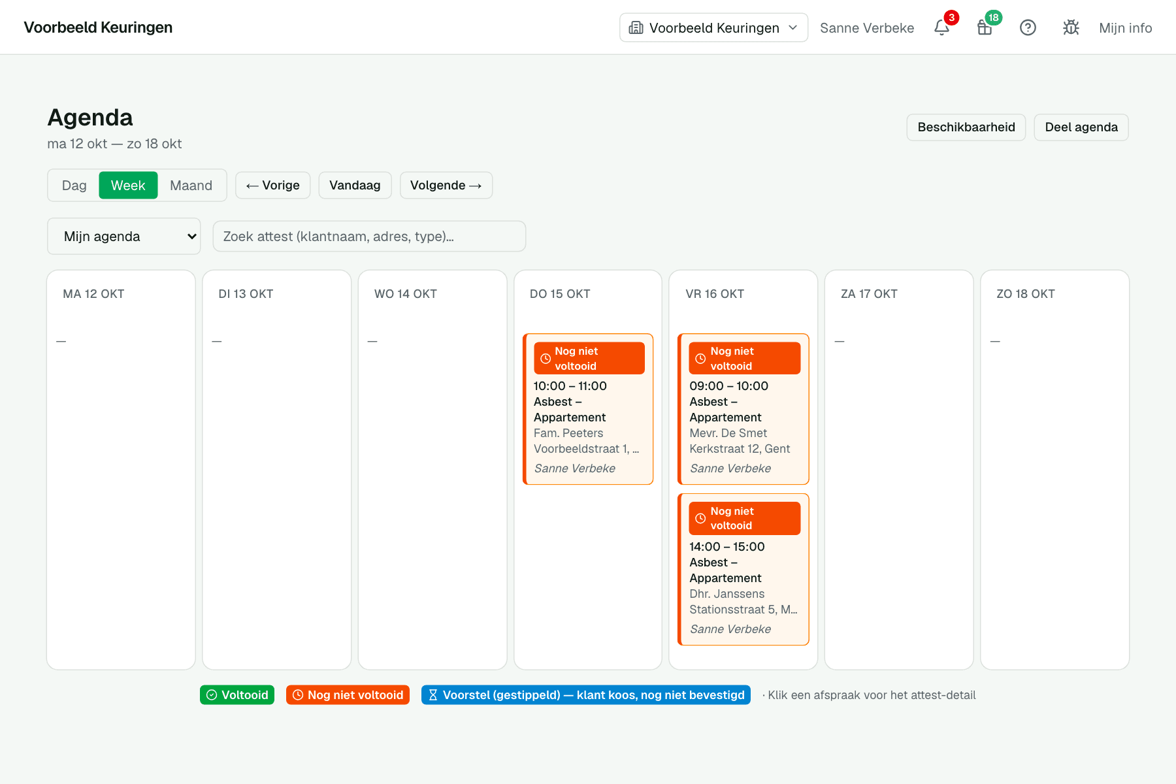Image resolution: width=1176 pixels, height=784 pixels.
Task: Open the gift rewards icon
Action: click(x=985, y=27)
